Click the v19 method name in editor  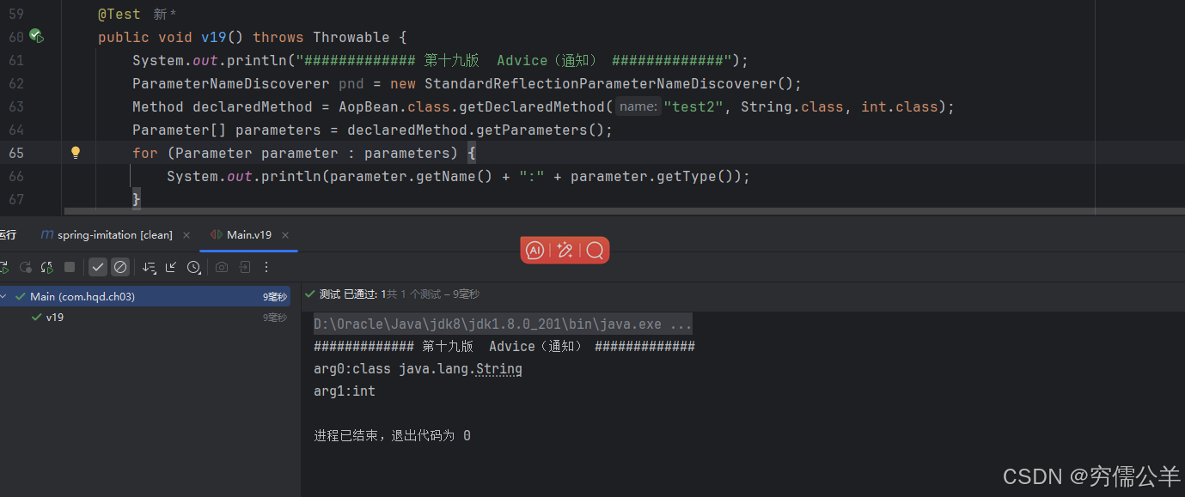214,37
